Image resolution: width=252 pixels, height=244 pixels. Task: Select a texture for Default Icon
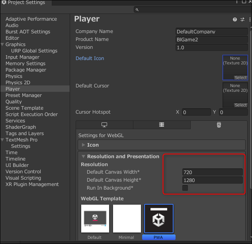[x=240, y=77]
